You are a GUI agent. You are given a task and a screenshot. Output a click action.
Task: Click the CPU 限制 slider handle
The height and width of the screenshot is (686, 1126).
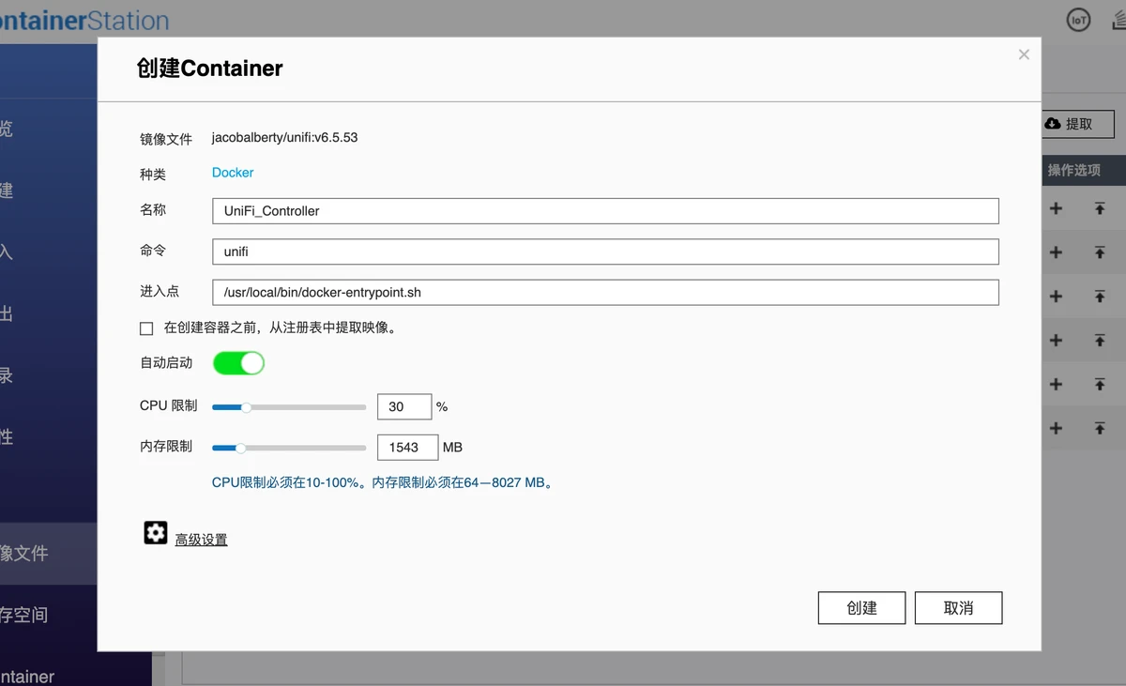point(247,407)
